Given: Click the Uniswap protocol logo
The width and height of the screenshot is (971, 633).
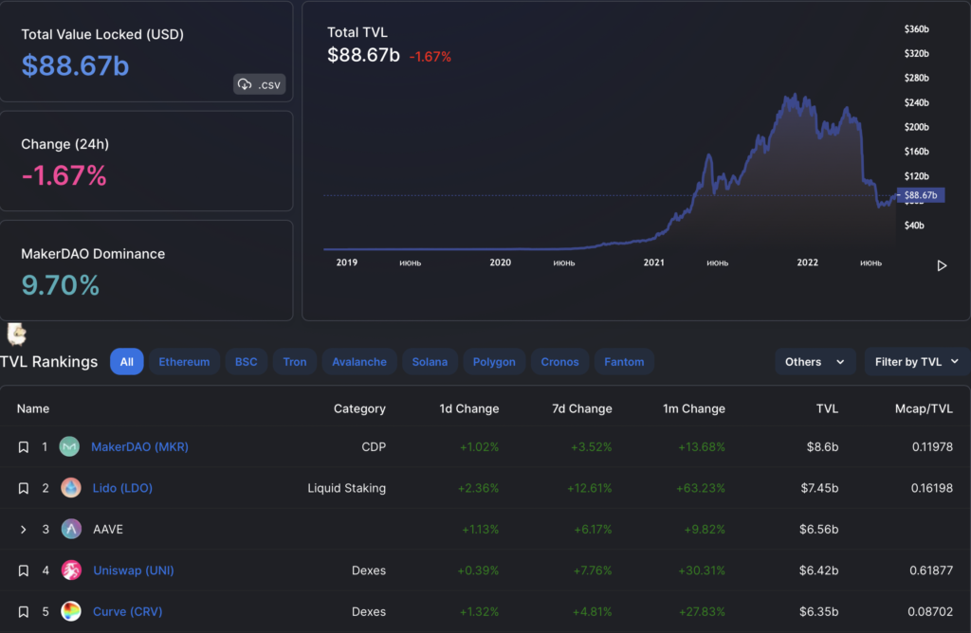Looking at the screenshot, I should pos(70,570).
